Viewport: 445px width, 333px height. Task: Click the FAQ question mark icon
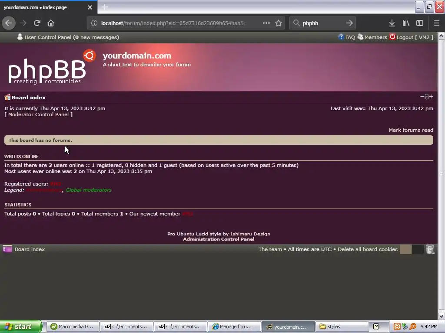pyautogui.click(x=341, y=37)
